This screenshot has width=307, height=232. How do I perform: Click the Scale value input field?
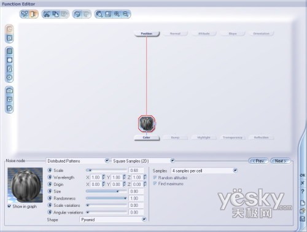tap(136, 171)
